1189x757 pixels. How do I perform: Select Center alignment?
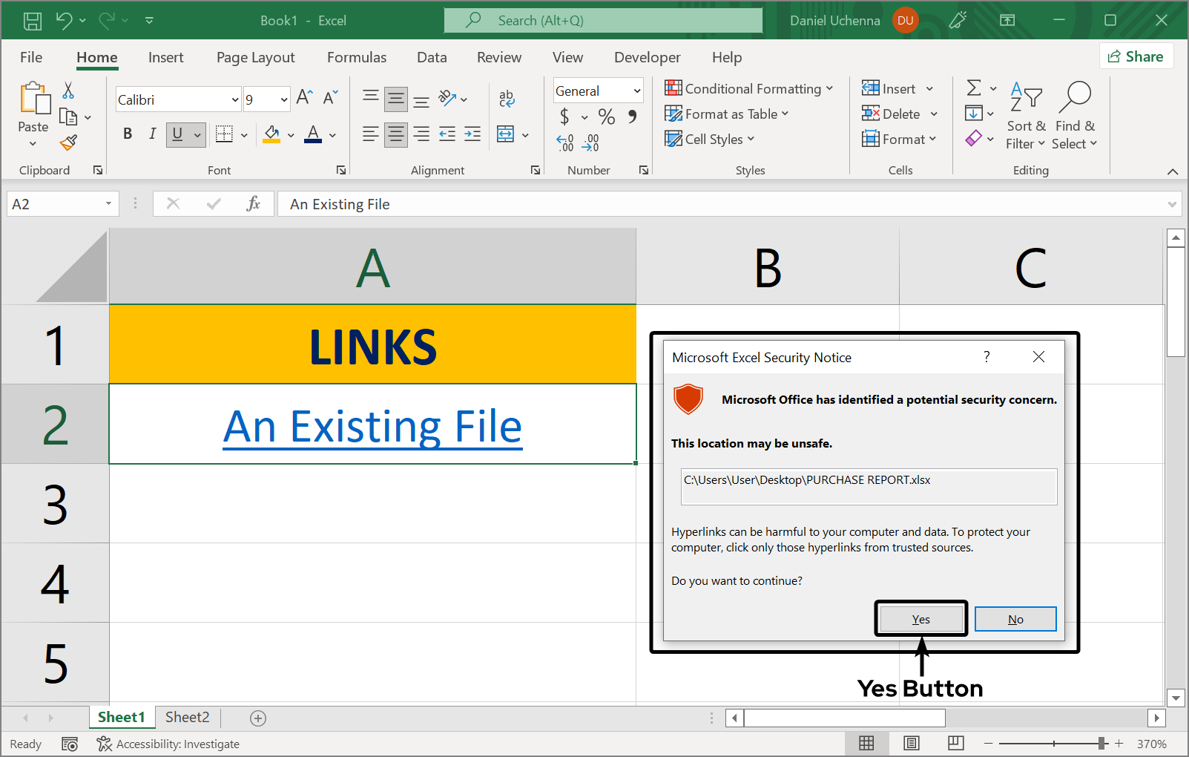coord(395,134)
